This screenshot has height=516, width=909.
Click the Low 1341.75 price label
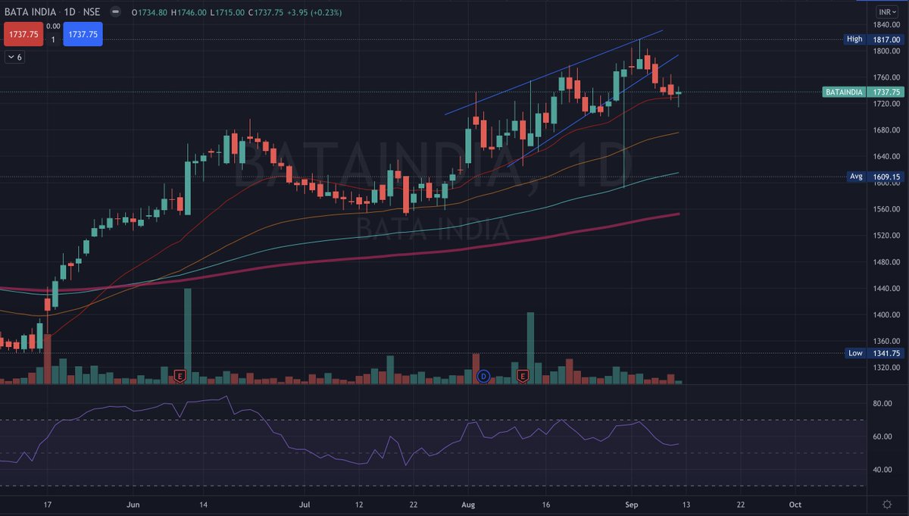point(874,353)
